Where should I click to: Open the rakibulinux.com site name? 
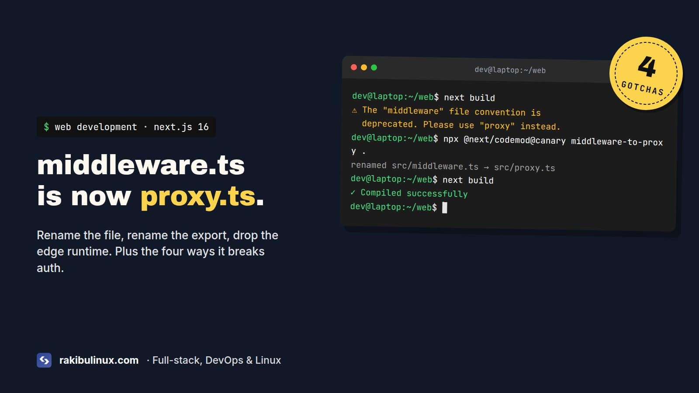click(99, 360)
